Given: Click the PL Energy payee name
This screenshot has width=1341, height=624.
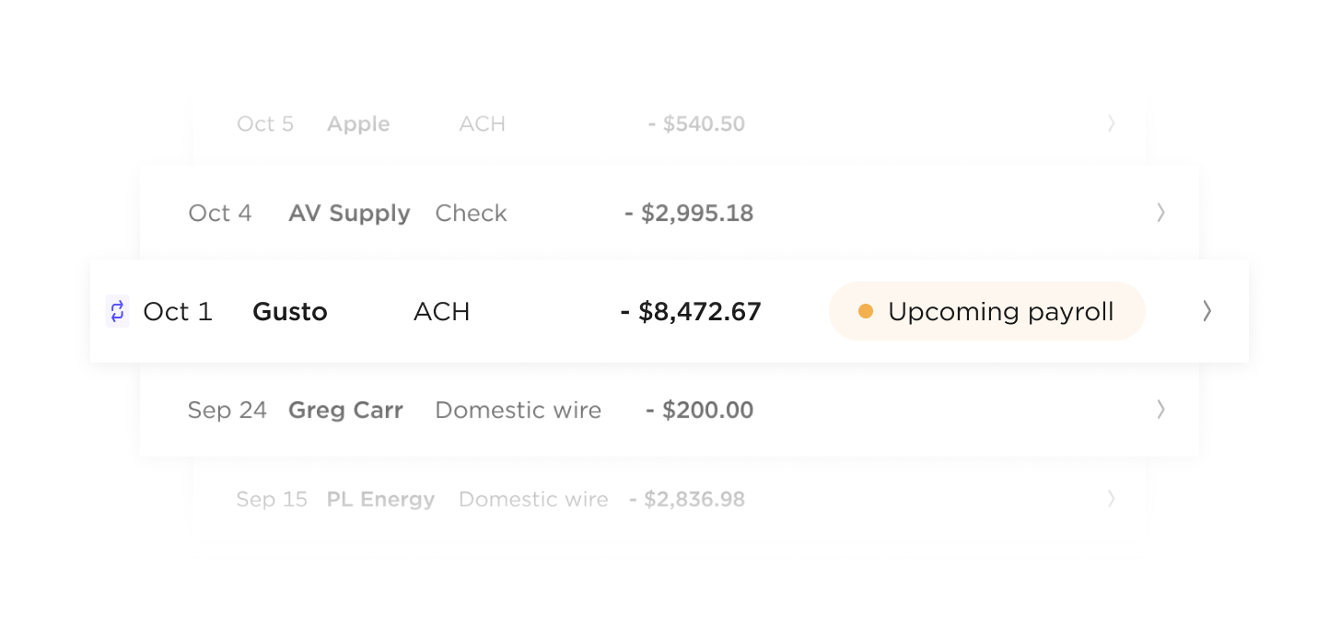Looking at the screenshot, I should pyautogui.click(x=380, y=500).
